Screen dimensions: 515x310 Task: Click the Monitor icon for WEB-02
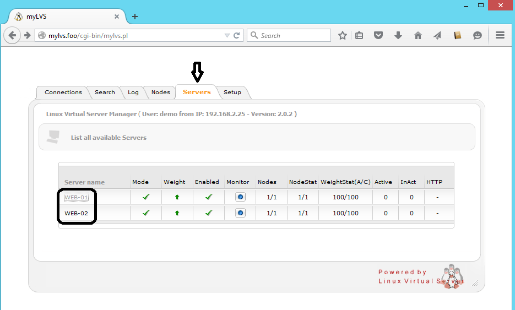[240, 213]
